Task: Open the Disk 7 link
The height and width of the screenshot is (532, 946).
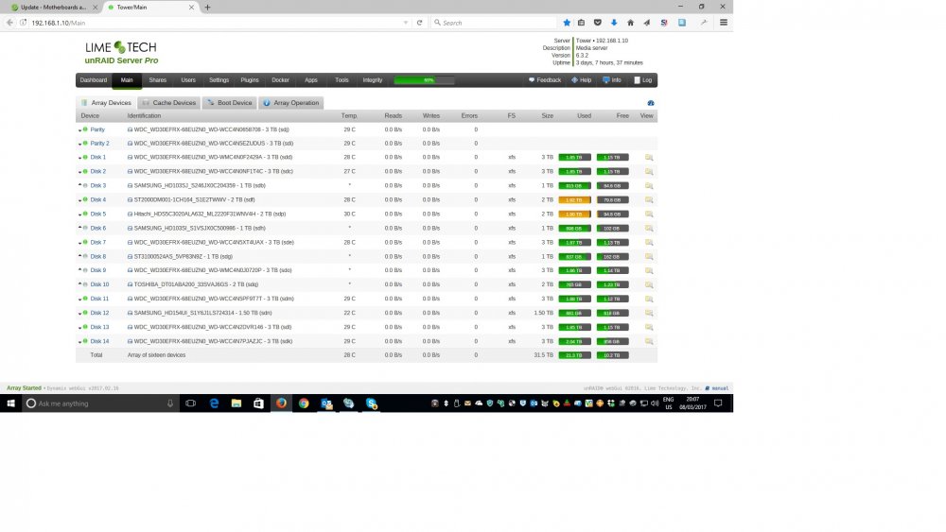Action: tap(97, 242)
